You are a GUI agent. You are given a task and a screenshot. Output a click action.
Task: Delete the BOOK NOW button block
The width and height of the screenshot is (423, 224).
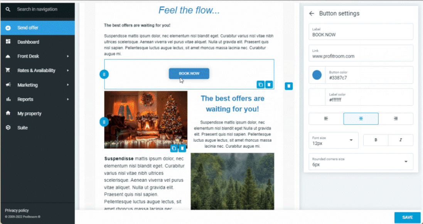269,84
